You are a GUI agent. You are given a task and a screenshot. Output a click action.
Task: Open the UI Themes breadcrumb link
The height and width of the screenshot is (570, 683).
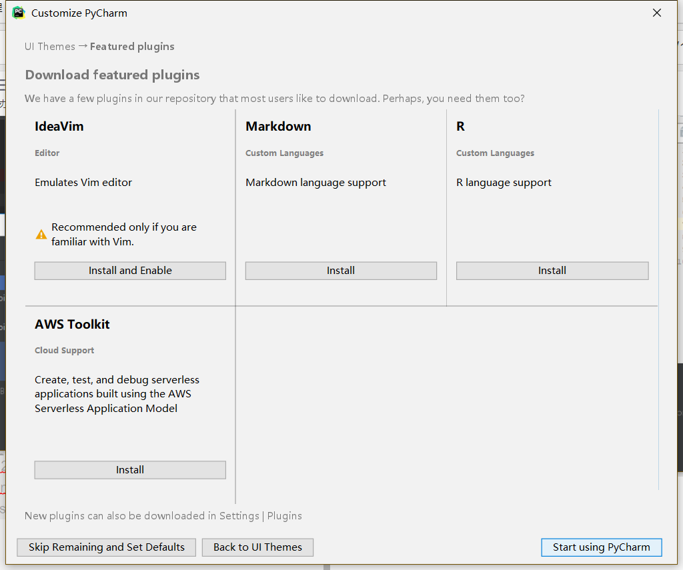pyautogui.click(x=49, y=46)
